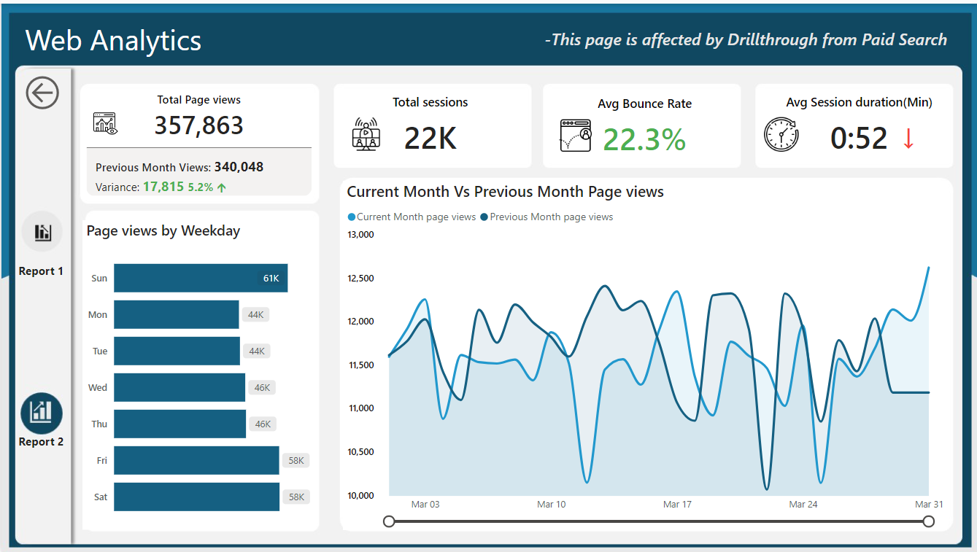Open Report 2 page navigation icon
Image resolution: width=977 pixels, height=552 pixels.
click(x=42, y=413)
